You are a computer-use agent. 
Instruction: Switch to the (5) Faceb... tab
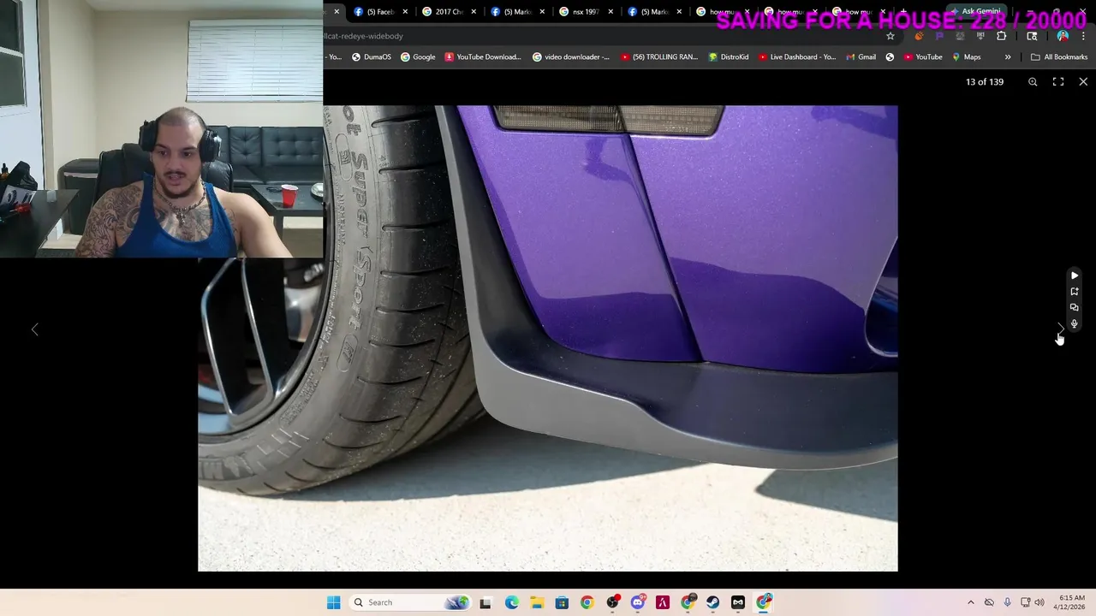pyautogui.click(x=374, y=12)
